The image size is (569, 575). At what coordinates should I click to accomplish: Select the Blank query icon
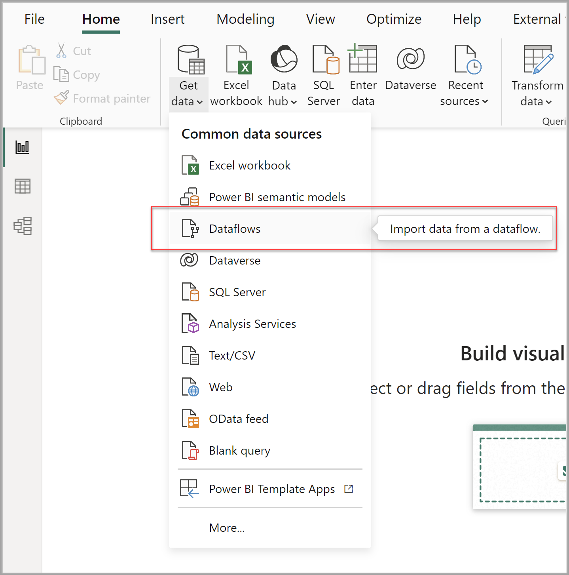[x=190, y=450]
